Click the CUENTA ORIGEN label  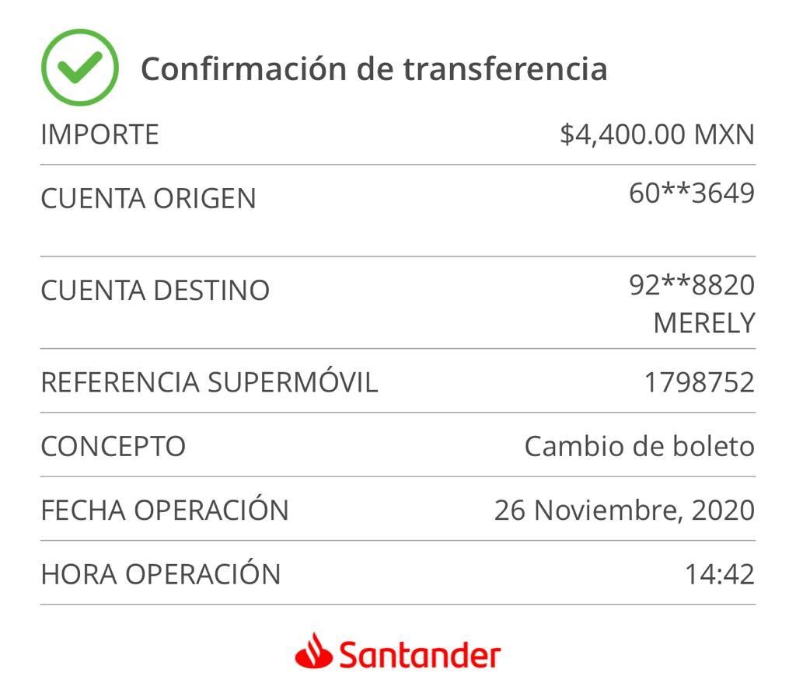coord(148,198)
